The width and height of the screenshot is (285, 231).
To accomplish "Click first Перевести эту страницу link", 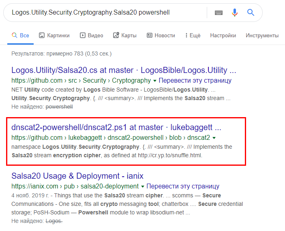I will pyautogui.click(x=195, y=80).
